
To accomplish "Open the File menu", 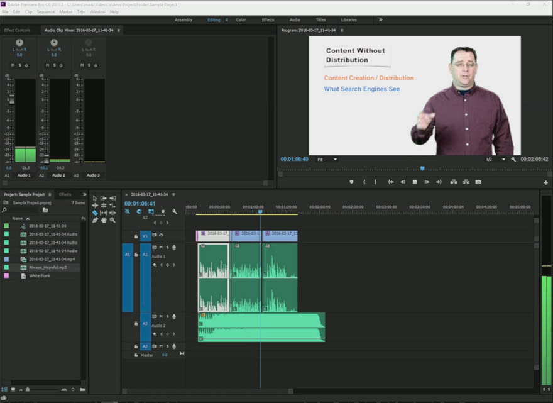I will coord(5,12).
